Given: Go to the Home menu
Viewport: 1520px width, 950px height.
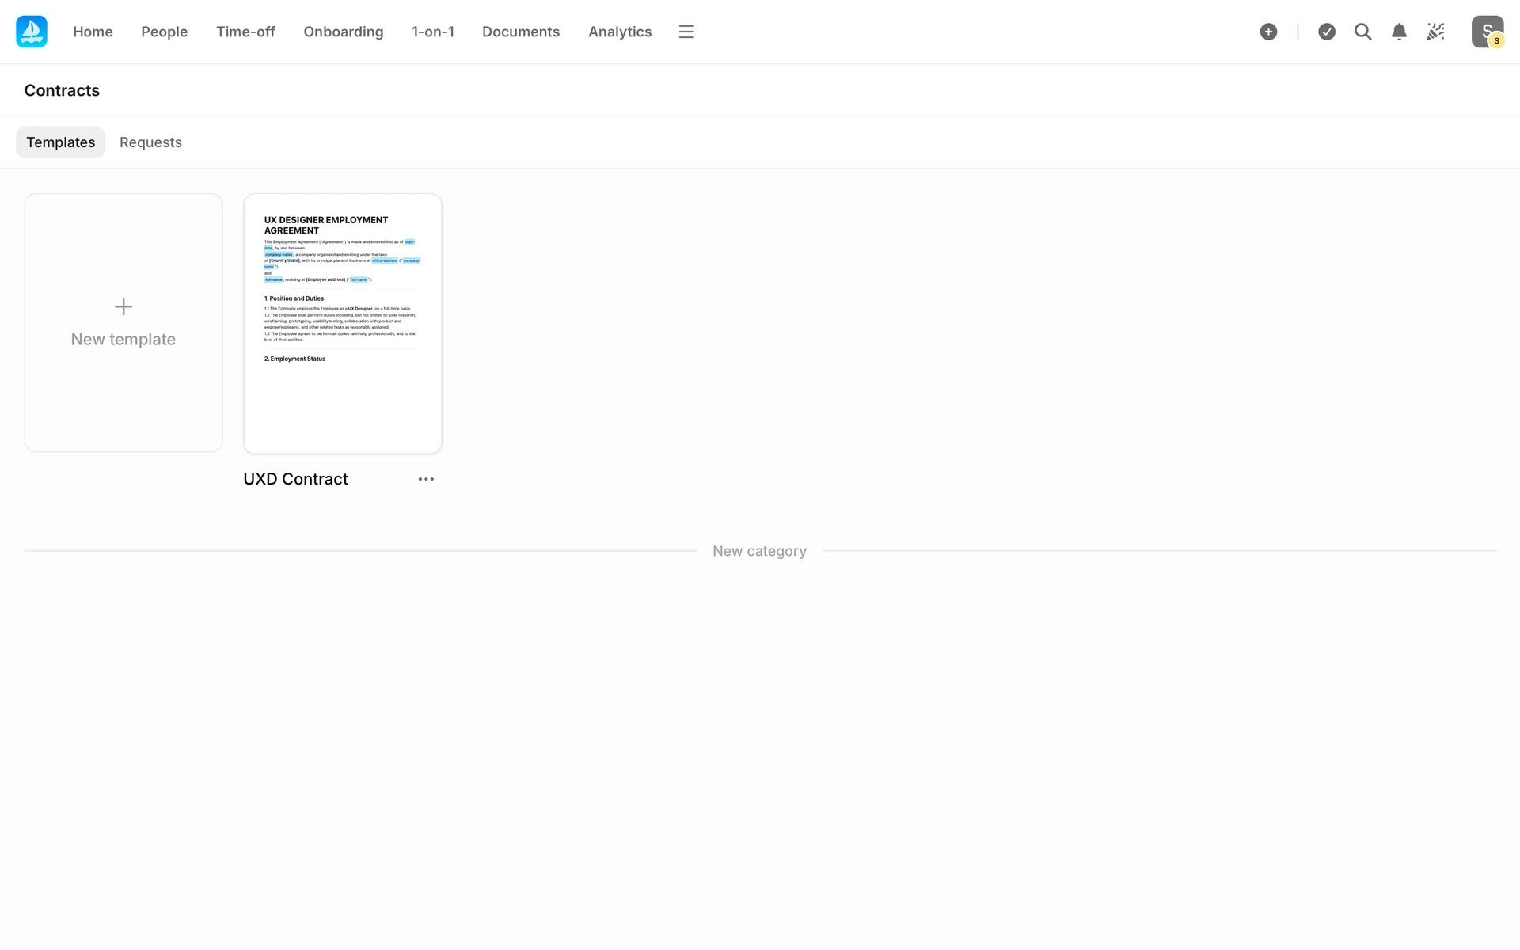Looking at the screenshot, I should point(93,32).
